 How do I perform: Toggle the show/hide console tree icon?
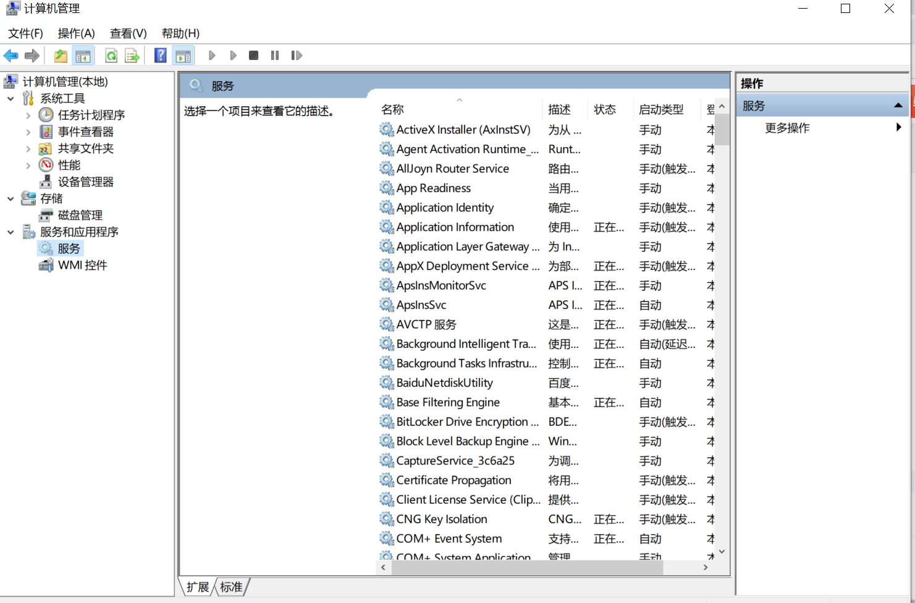(83, 56)
